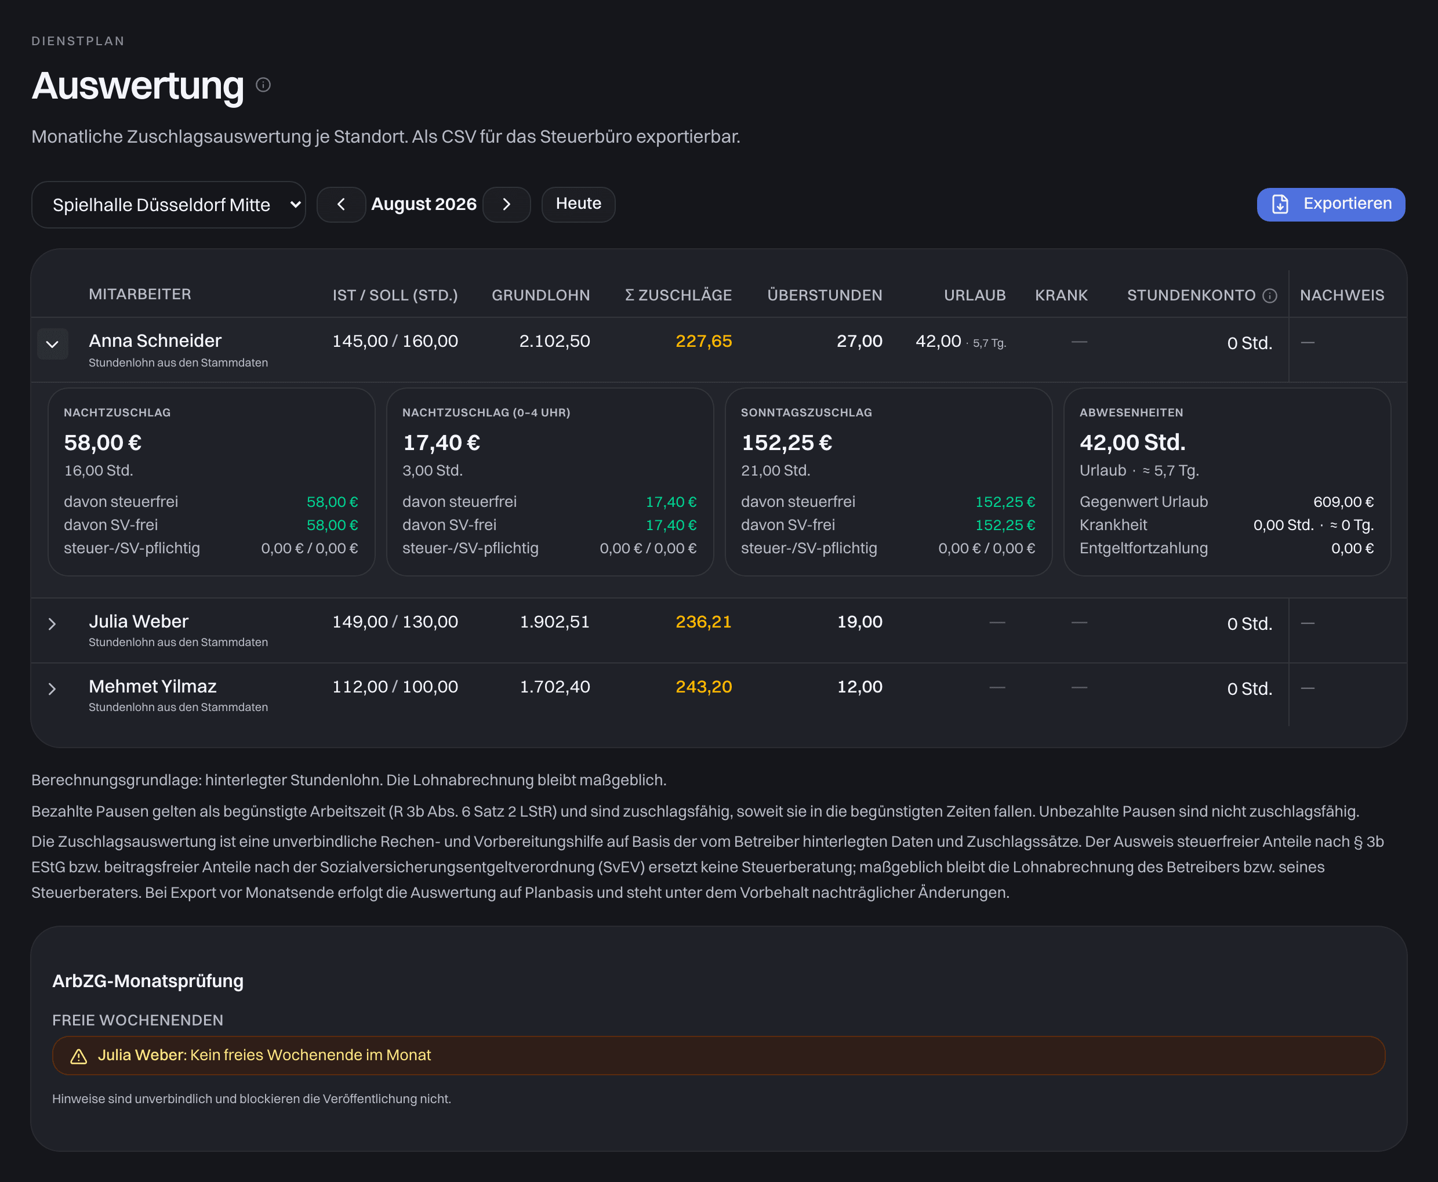Click the ArbZG-Monatsprüfung heading
1438x1182 pixels.
pyautogui.click(x=148, y=981)
